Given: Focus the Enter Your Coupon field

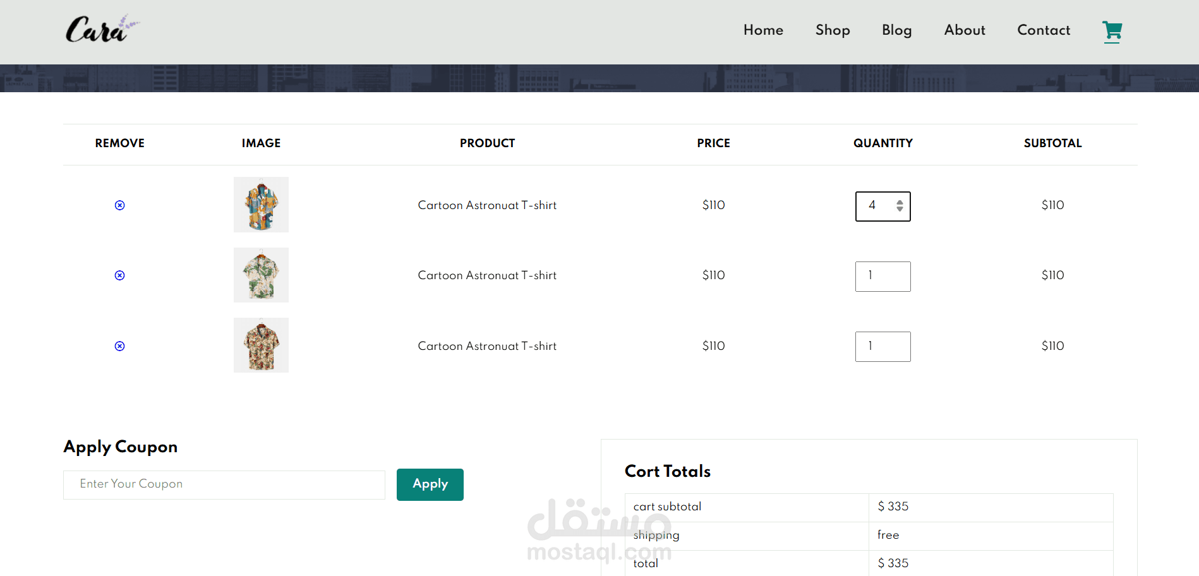Looking at the screenshot, I should pyautogui.click(x=224, y=484).
